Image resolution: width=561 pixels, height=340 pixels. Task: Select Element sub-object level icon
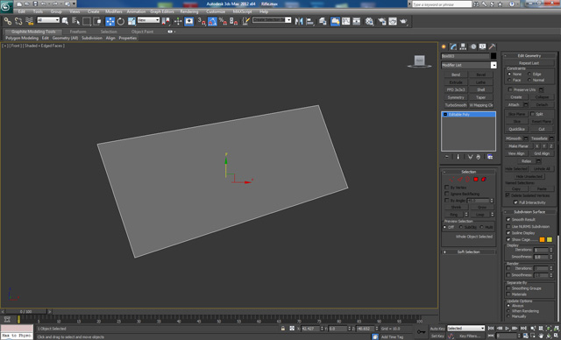(484, 179)
